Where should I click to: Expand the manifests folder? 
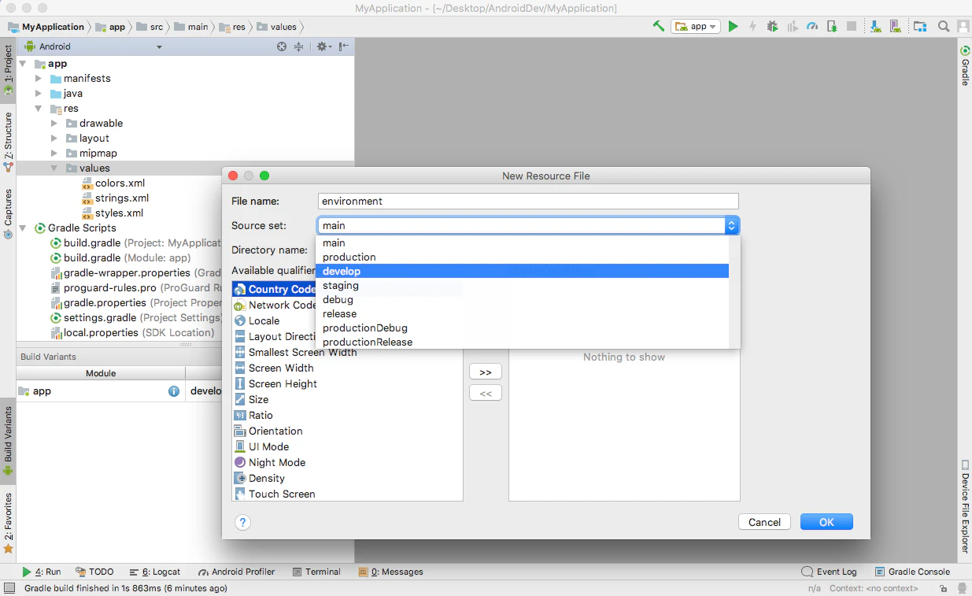(38, 79)
